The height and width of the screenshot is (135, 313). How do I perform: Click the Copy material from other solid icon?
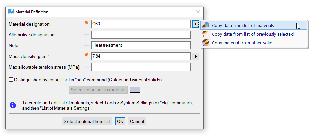pos(205,43)
